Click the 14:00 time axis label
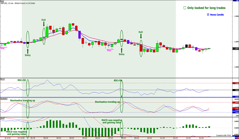239x139 pixels. [x=202, y=138]
